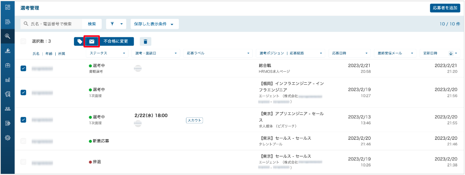Screen dimensions: 465x175
Task: Click the タレントプール source text
Action: pyautogui.click(x=271, y=144)
